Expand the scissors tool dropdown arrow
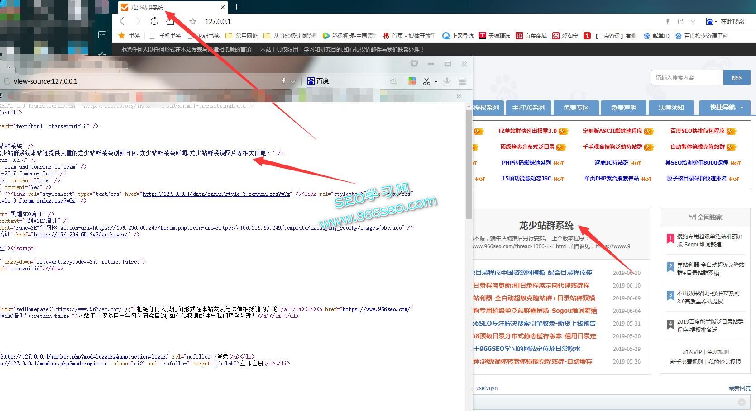The image size is (756, 411). pyautogui.click(x=436, y=82)
